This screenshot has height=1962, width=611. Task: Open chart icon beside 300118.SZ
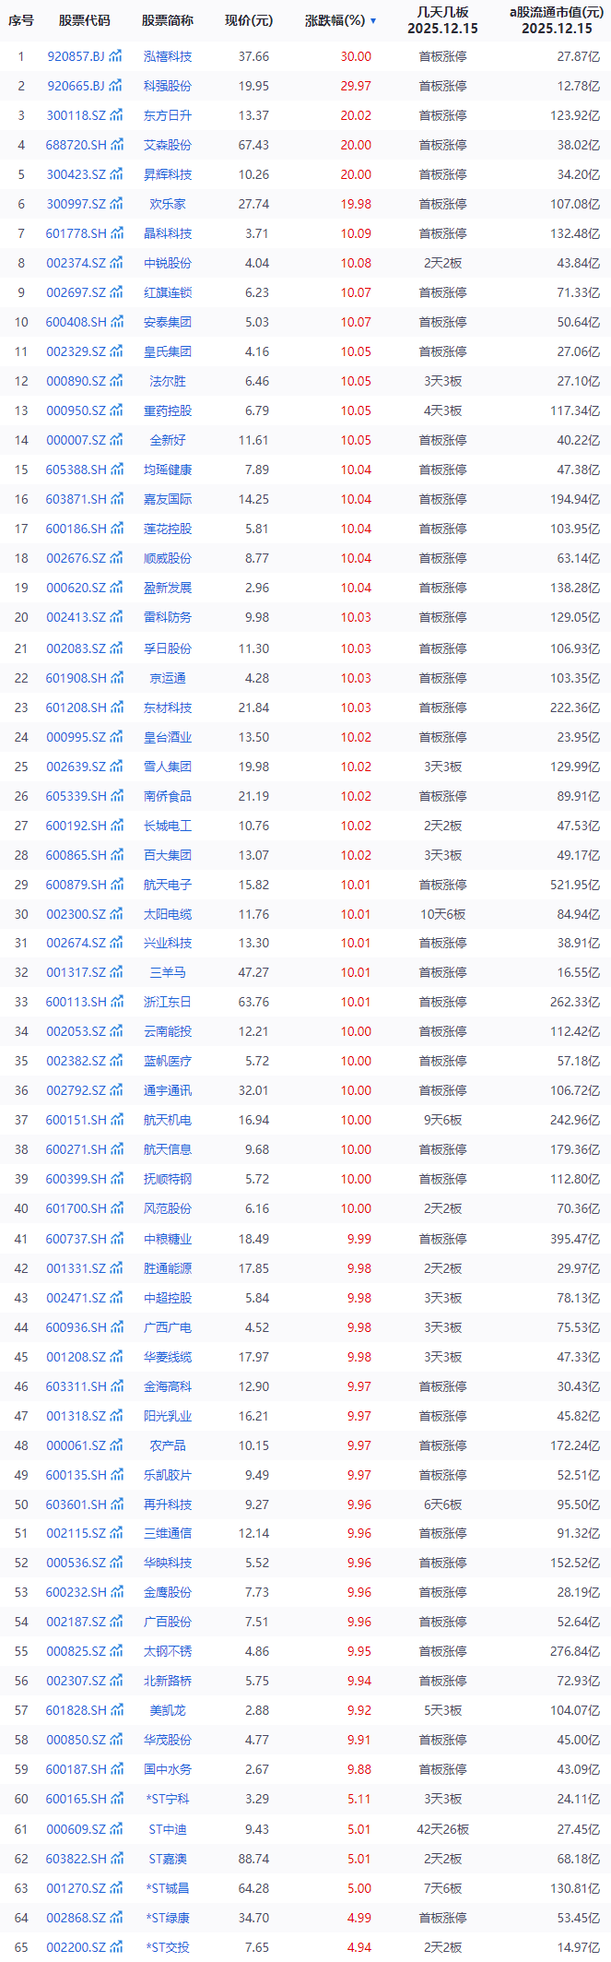click(x=116, y=116)
